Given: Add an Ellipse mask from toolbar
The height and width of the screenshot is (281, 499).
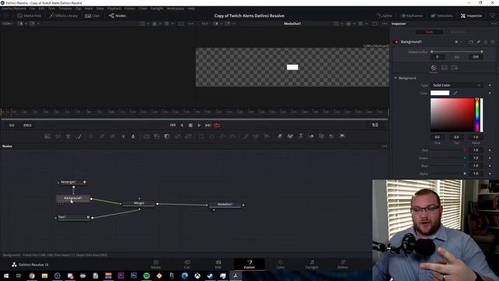Looking at the screenshot, I should (x=212, y=137).
